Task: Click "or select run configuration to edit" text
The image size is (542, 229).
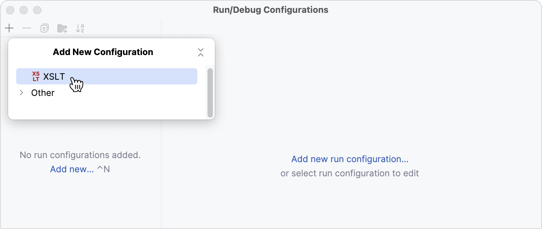Action: coord(349,173)
